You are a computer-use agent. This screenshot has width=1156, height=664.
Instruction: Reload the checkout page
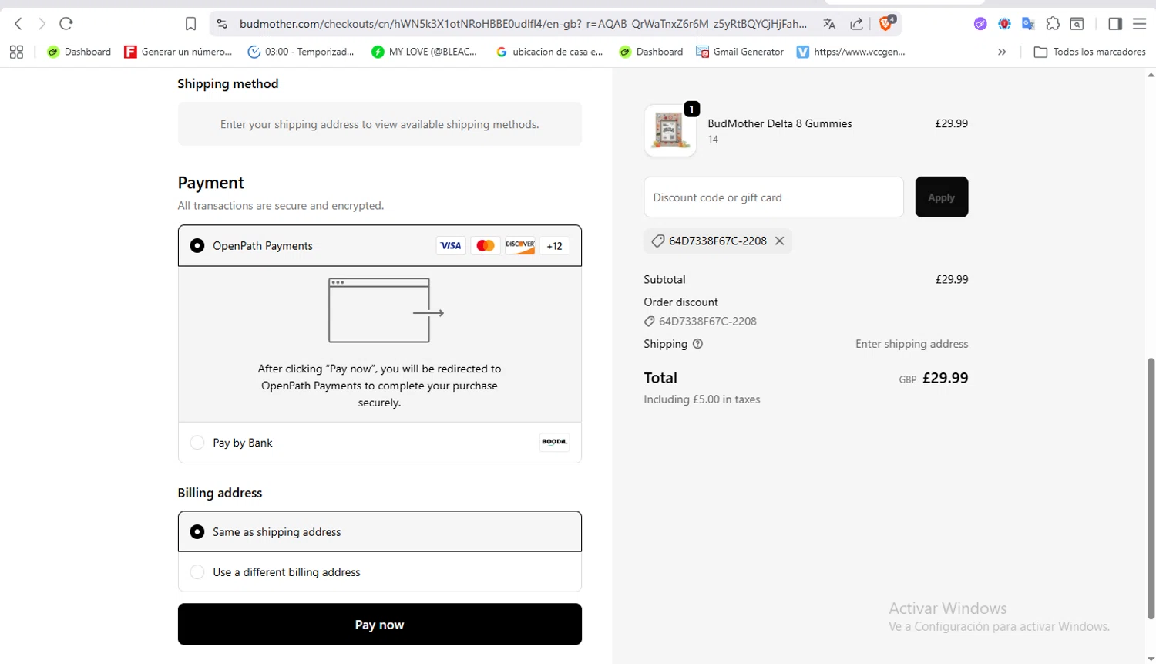(x=66, y=24)
